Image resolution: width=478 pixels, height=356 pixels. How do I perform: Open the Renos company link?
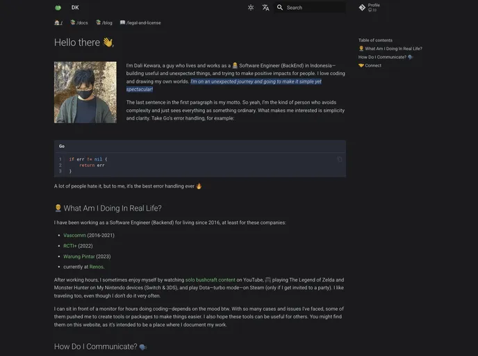tap(96, 266)
